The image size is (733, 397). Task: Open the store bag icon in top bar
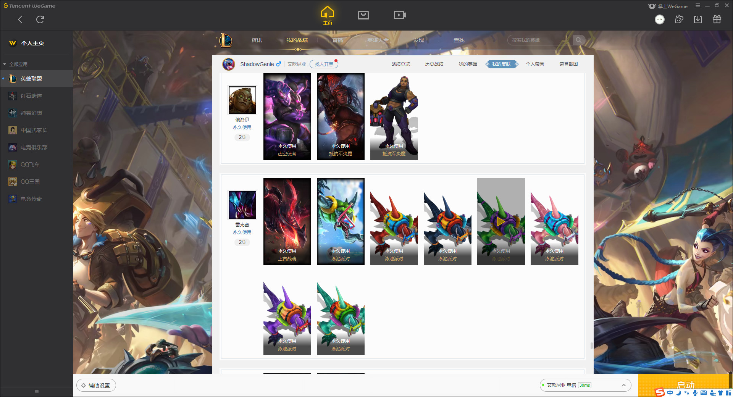(x=363, y=15)
